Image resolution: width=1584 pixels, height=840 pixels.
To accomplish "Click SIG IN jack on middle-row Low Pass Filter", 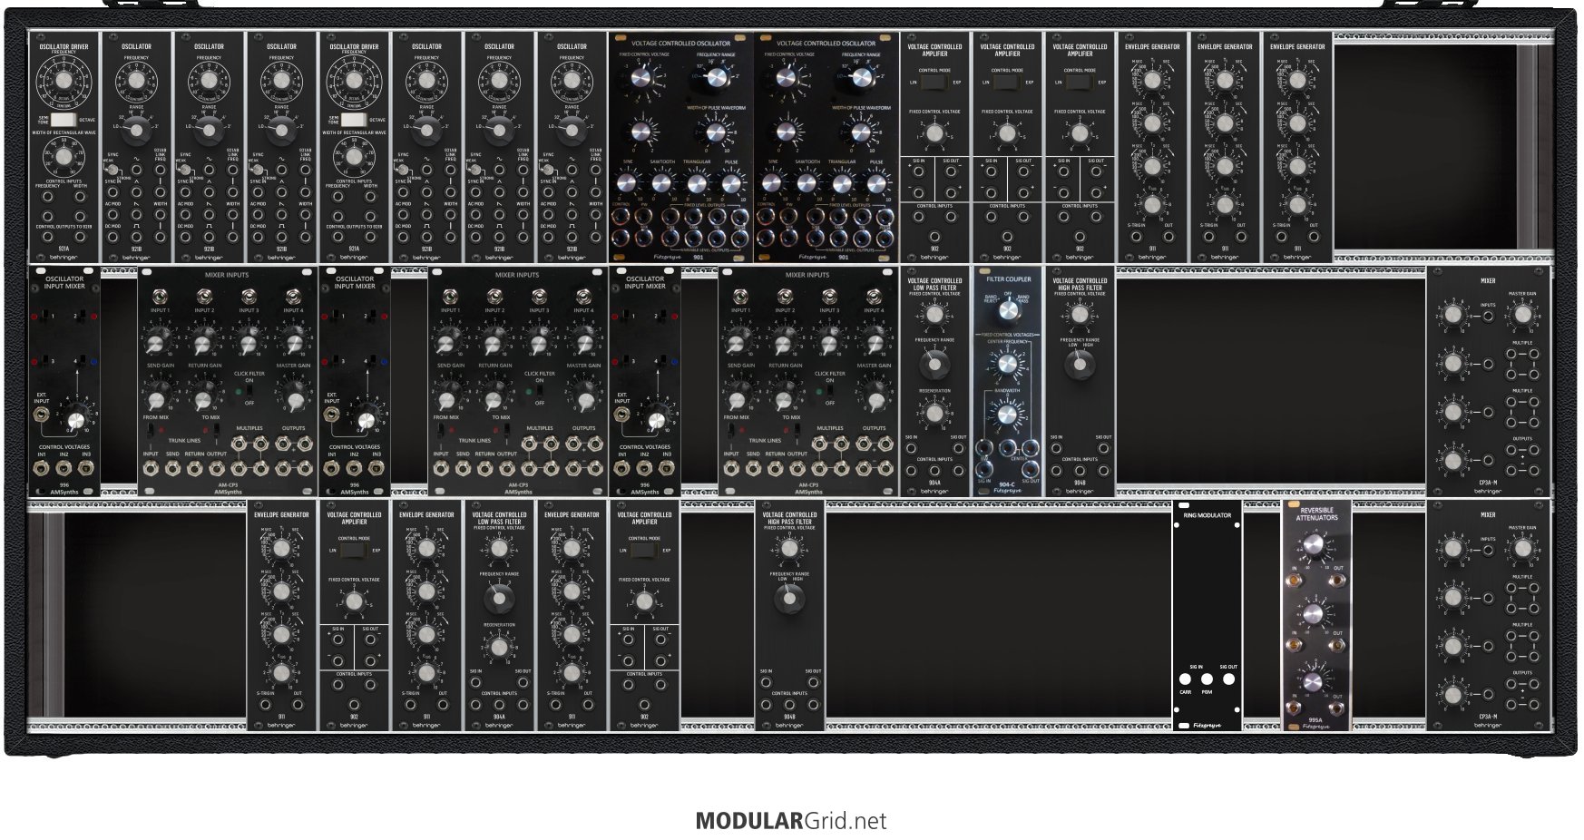I will (x=913, y=448).
